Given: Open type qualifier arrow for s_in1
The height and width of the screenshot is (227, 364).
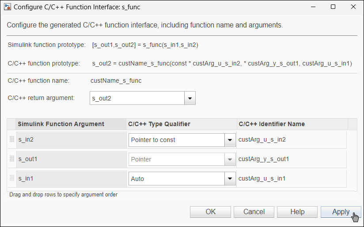Looking at the screenshot, I should click(230, 179).
